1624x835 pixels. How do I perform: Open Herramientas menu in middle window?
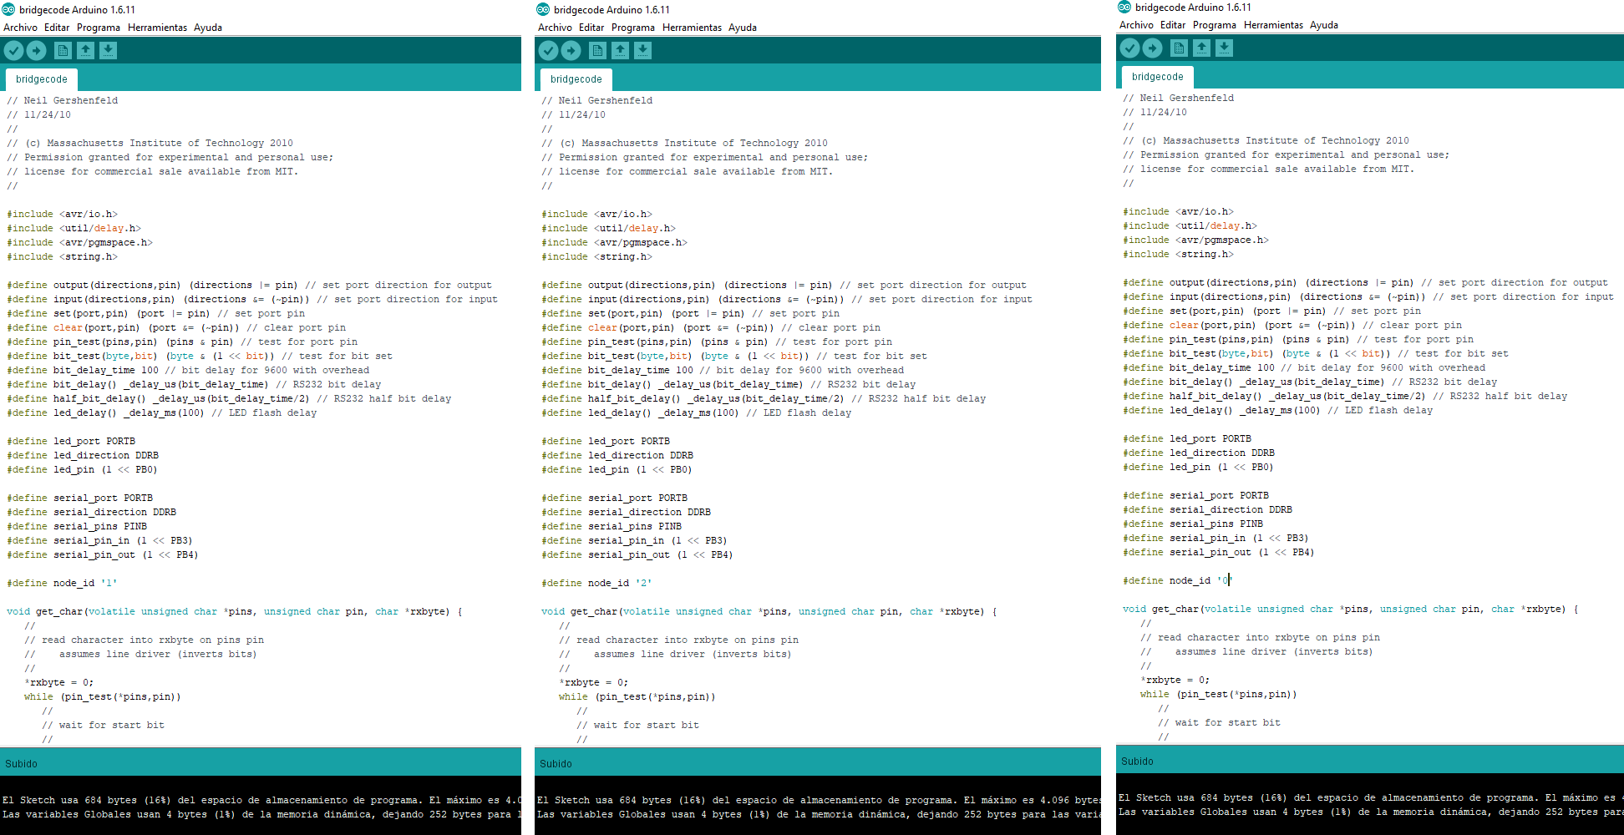point(692,28)
